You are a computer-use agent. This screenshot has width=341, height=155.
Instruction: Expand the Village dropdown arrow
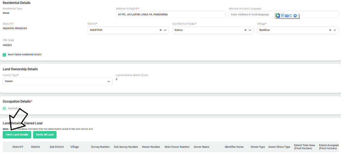point(335,30)
